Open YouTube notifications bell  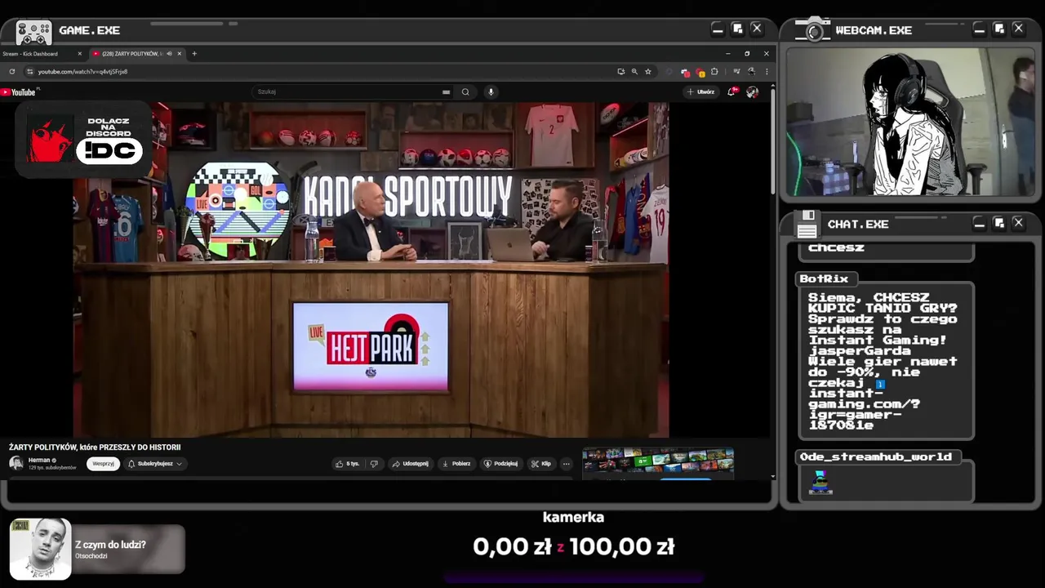coord(731,91)
